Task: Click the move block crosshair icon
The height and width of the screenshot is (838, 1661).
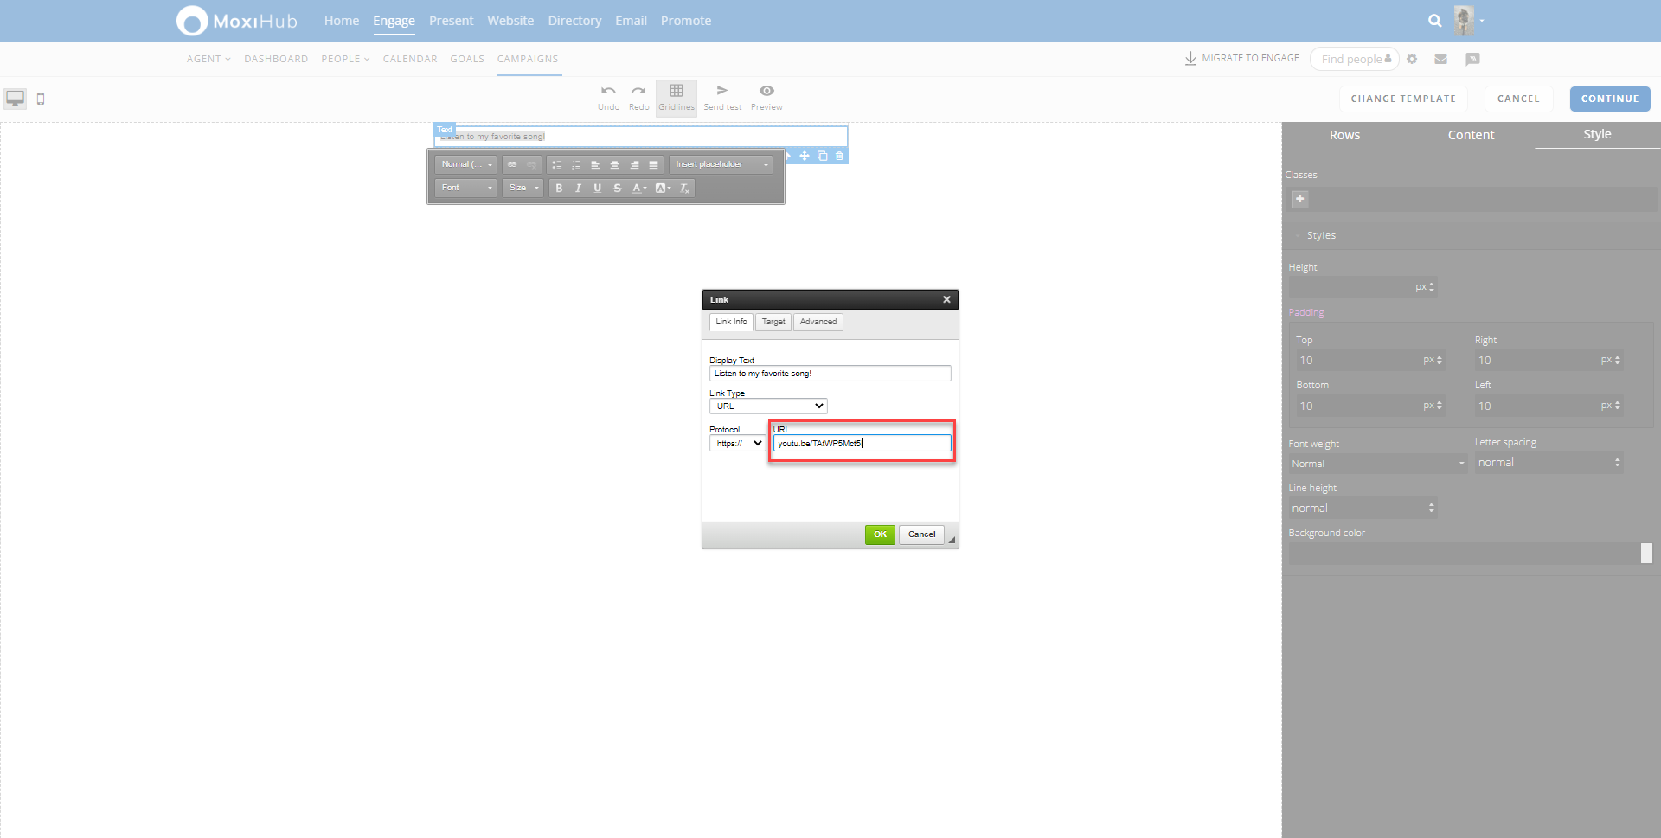Action: point(805,156)
